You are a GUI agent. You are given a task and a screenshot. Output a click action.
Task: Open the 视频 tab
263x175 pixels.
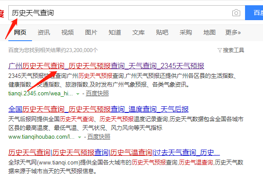click(68, 32)
